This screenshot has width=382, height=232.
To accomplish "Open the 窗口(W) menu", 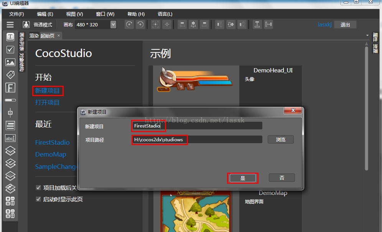I will tap(105, 14).
